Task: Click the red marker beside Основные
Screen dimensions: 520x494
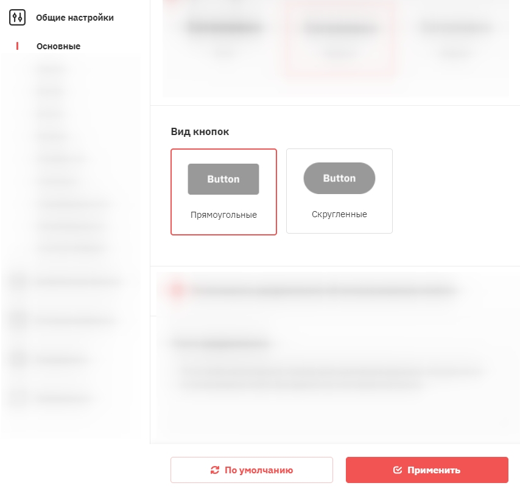Action: tap(17, 46)
